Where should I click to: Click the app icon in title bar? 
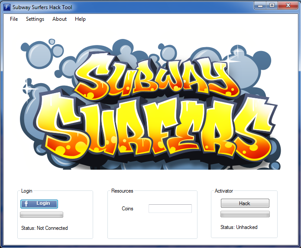pyautogui.click(x=7, y=7)
